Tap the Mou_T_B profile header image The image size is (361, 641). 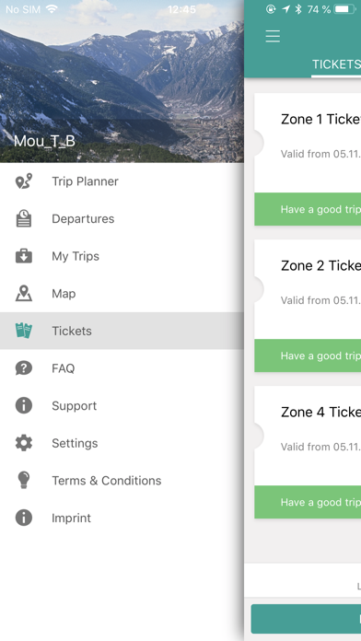[122, 81]
